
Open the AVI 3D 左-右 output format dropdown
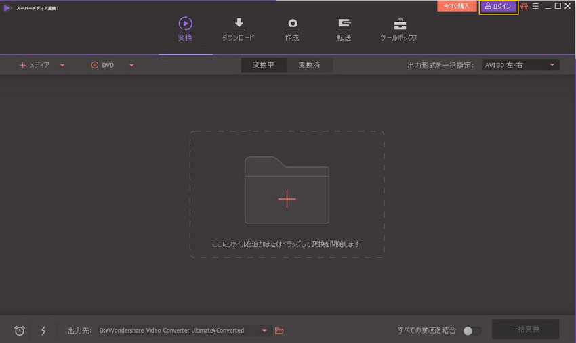521,65
